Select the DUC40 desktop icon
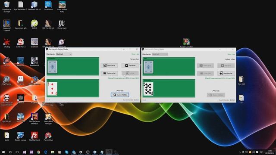The height and width of the screenshot is (155, 276). click(x=34, y=25)
